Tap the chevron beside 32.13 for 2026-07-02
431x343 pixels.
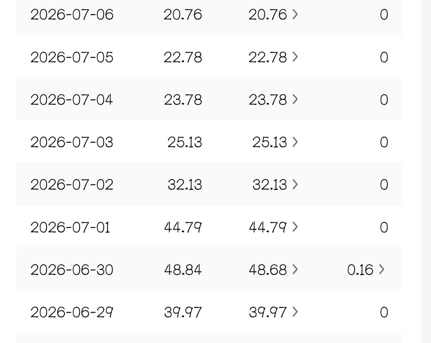pyautogui.click(x=295, y=184)
